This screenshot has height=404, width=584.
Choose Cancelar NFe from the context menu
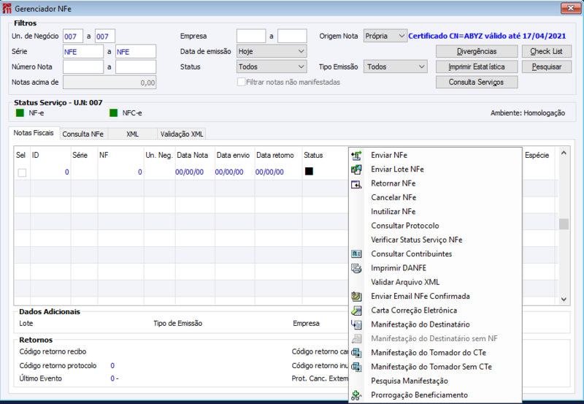[393, 197]
